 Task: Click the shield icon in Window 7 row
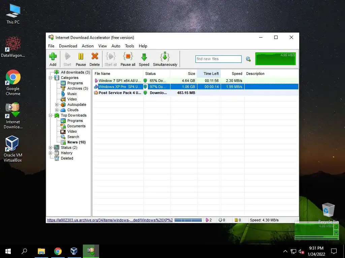(x=145, y=81)
